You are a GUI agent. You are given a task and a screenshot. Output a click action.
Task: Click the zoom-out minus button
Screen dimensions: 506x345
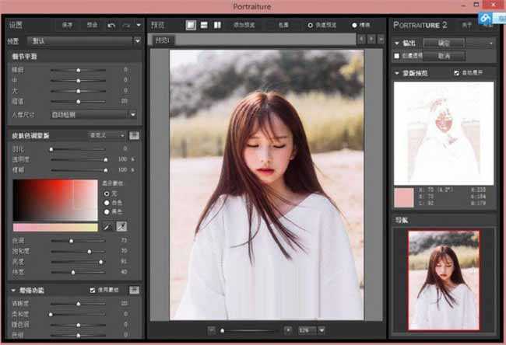click(212, 330)
